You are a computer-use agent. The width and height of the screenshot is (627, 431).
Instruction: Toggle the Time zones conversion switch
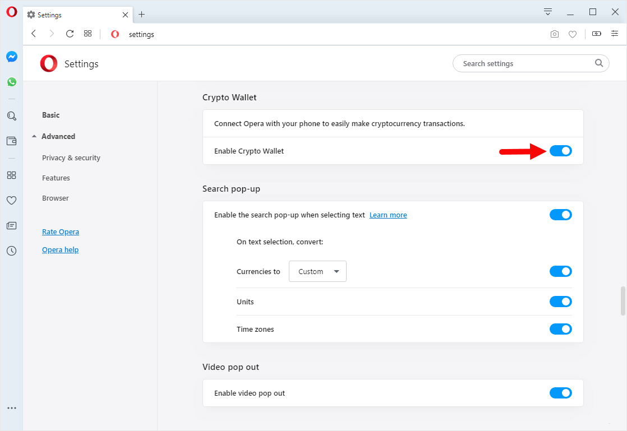click(x=561, y=329)
